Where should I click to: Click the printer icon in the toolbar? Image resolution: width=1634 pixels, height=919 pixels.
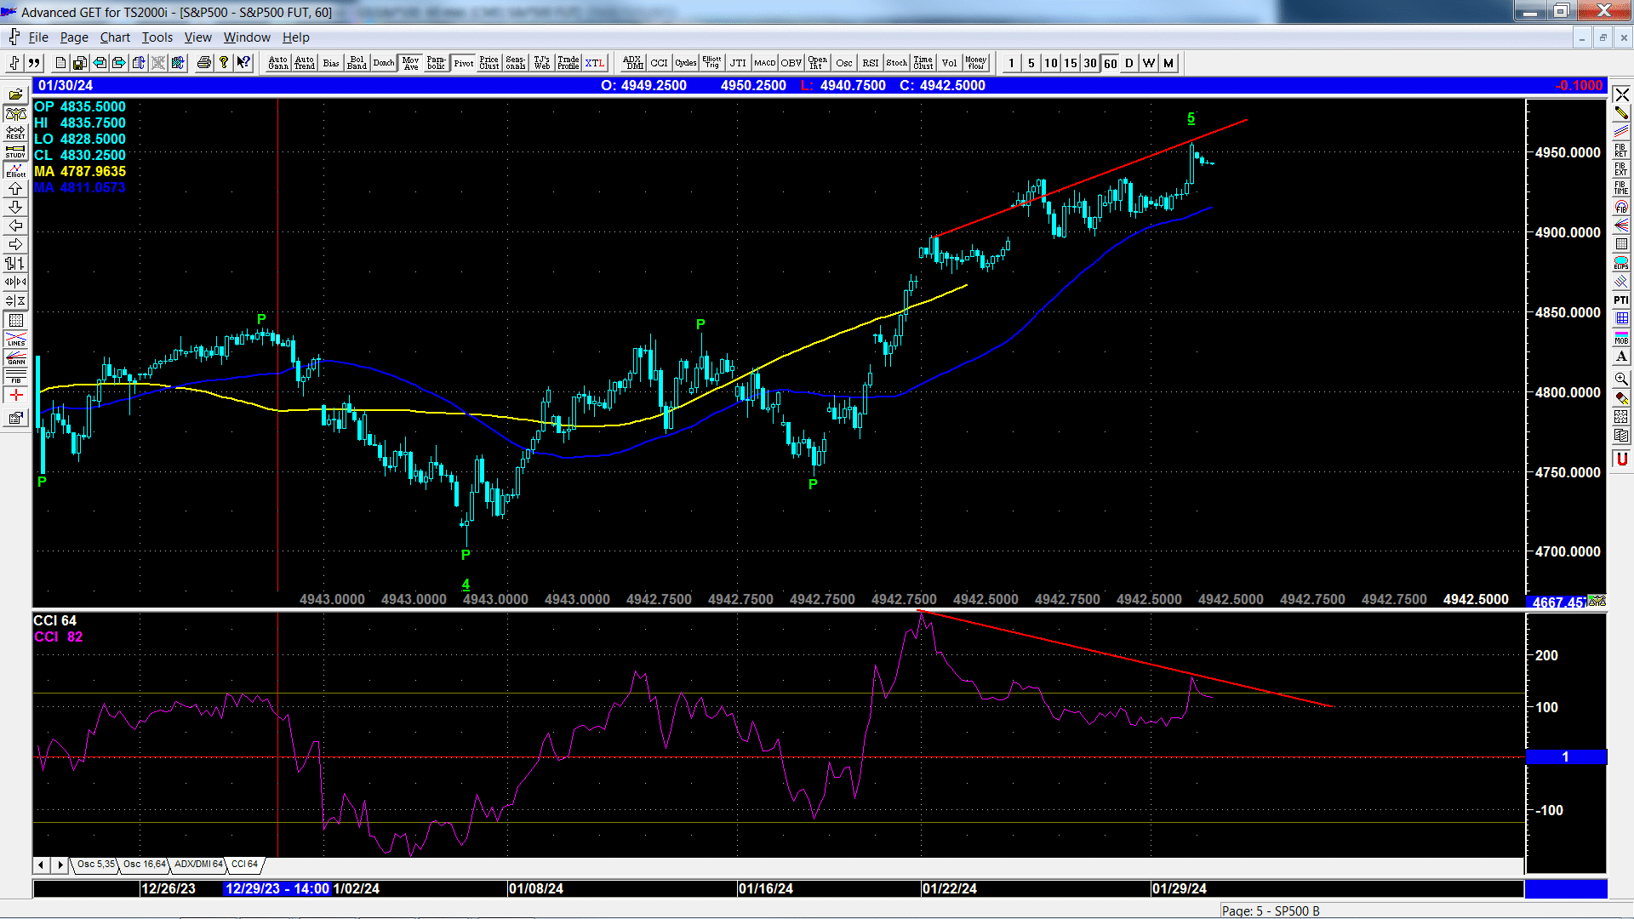click(x=203, y=63)
